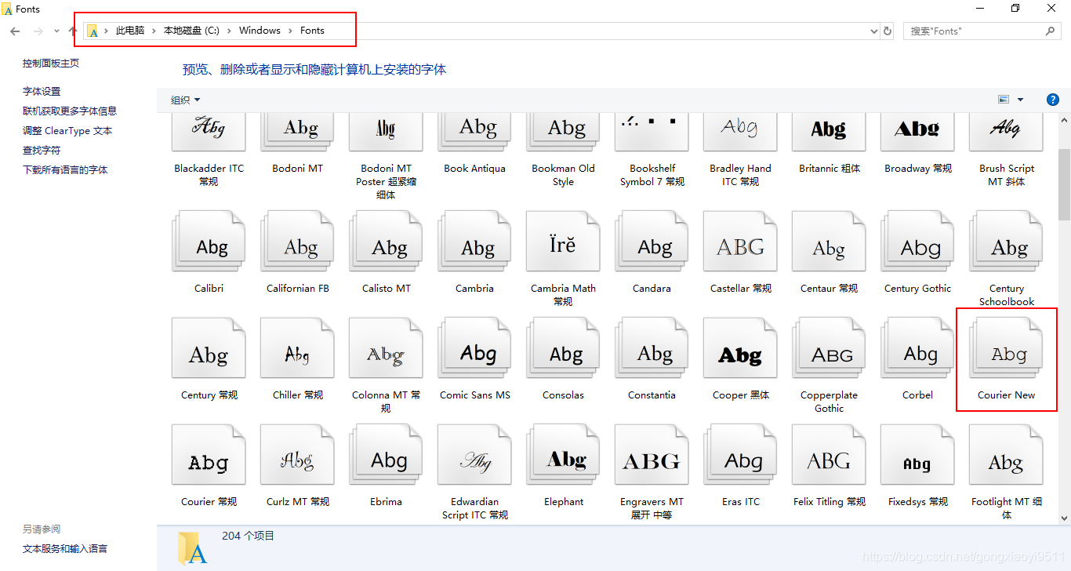This screenshot has height=571, width=1071.
Task: Open 查找字符 link
Action: [x=42, y=151]
